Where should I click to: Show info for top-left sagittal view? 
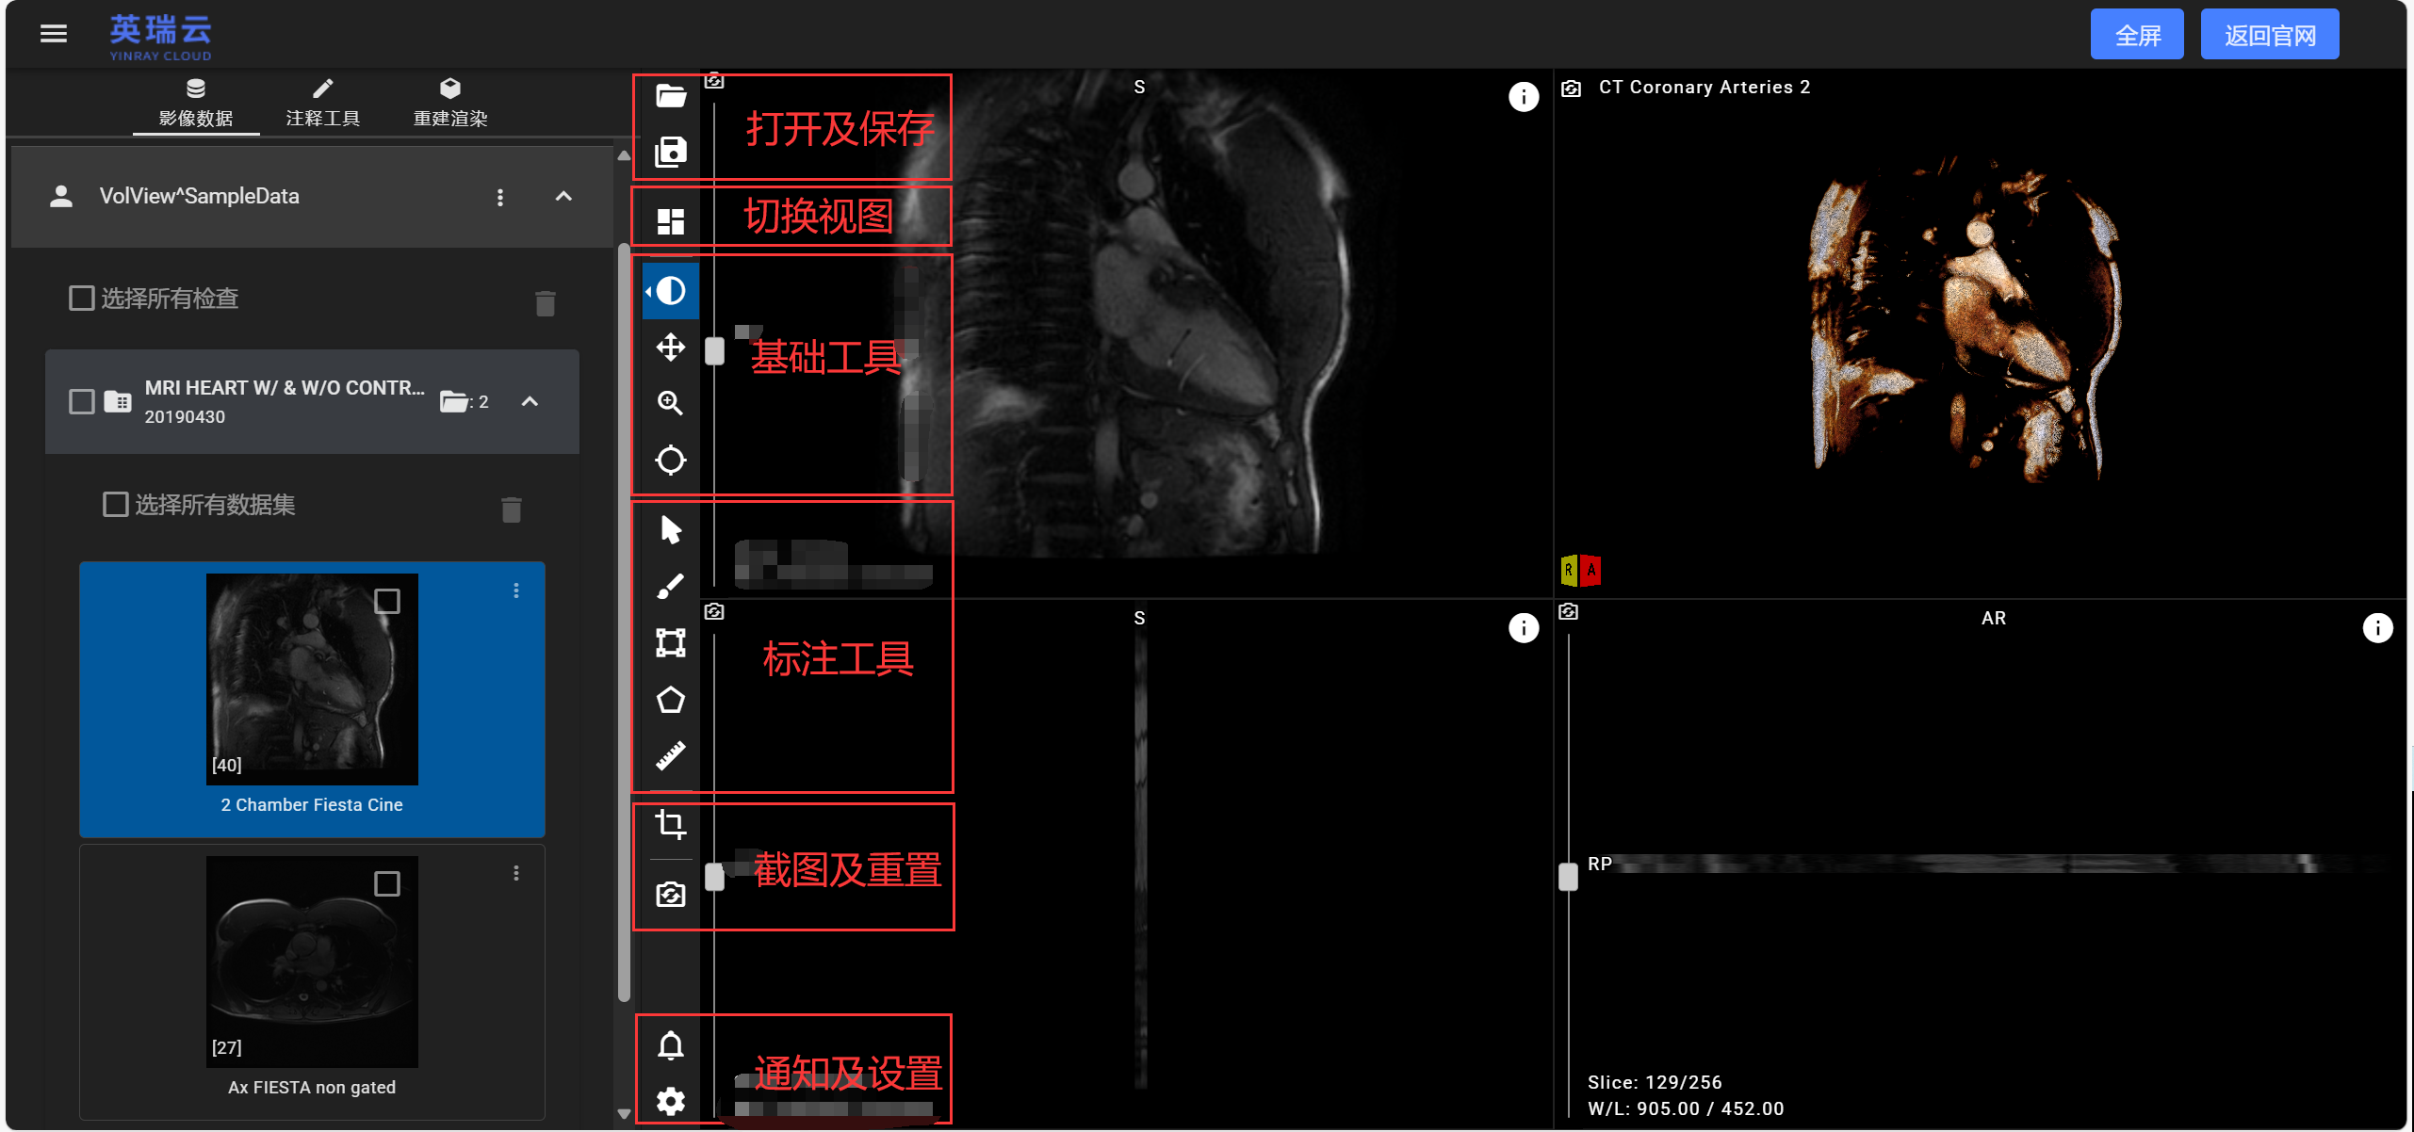[x=1523, y=96]
